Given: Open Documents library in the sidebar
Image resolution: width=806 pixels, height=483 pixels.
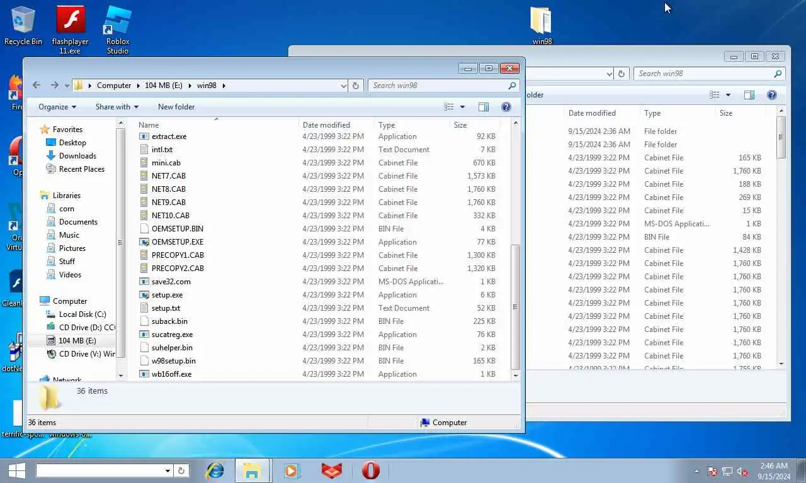Looking at the screenshot, I should point(78,222).
